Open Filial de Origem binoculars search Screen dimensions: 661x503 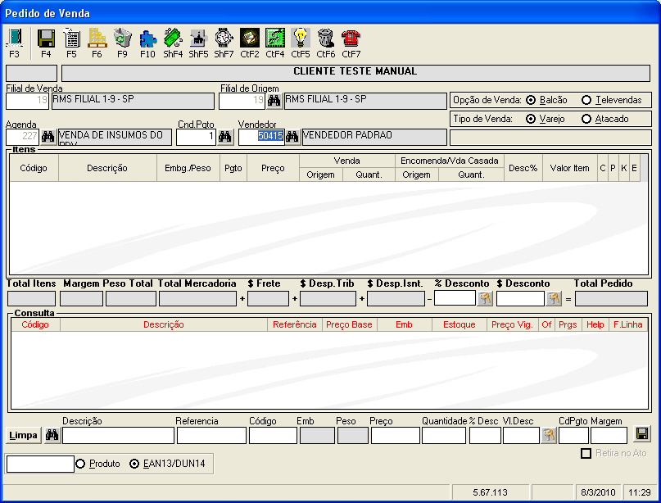274,101
